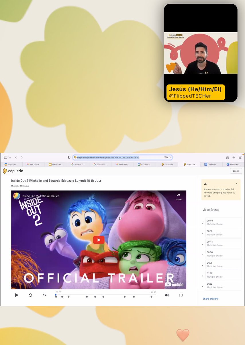Click the Share arrow on video
245x345 pixels.
click(x=178, y=197)
